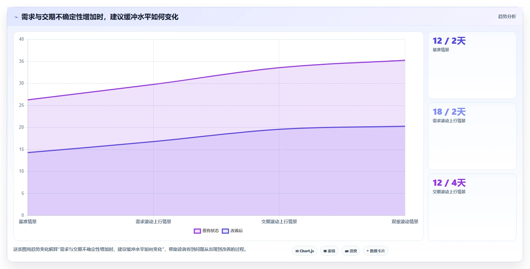Click the 交期波动上行情景 x-axis label
Screen dimensions: 530x269
[279, 222]
